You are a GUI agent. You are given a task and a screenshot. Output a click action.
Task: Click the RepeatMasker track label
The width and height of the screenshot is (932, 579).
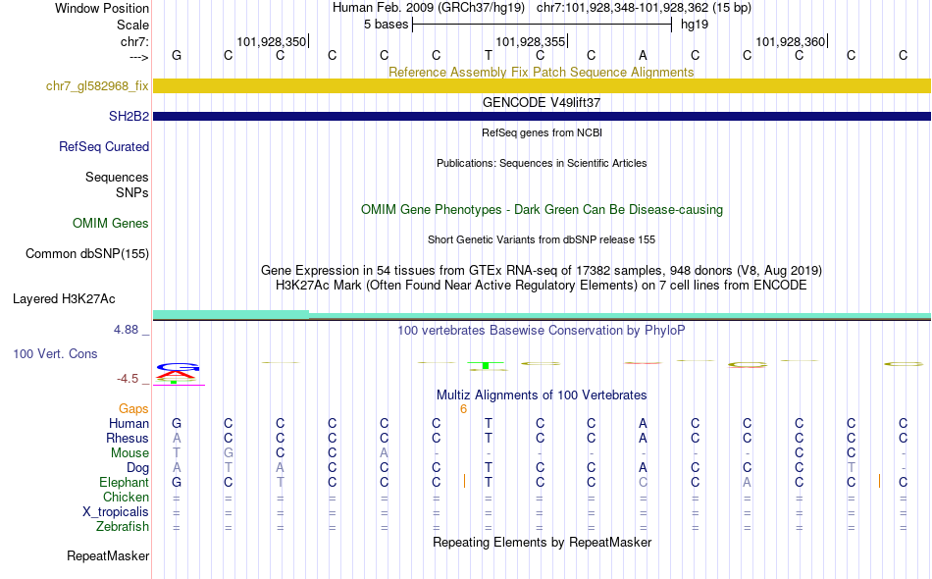108,556
